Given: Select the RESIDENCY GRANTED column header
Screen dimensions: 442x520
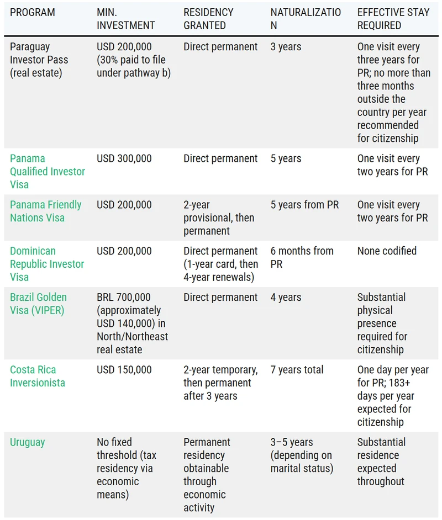Looking at the screenshot, I should (208, 19).
